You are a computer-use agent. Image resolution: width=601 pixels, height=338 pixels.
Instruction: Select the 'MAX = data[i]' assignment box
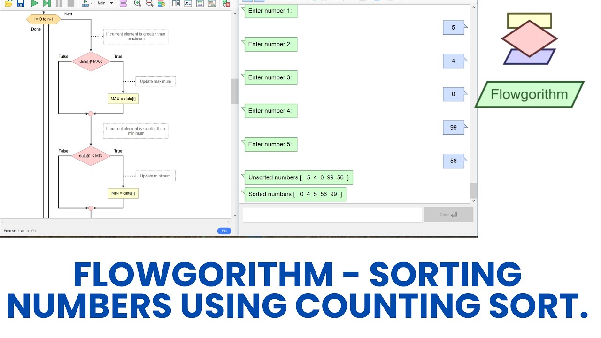pos(123,99)
